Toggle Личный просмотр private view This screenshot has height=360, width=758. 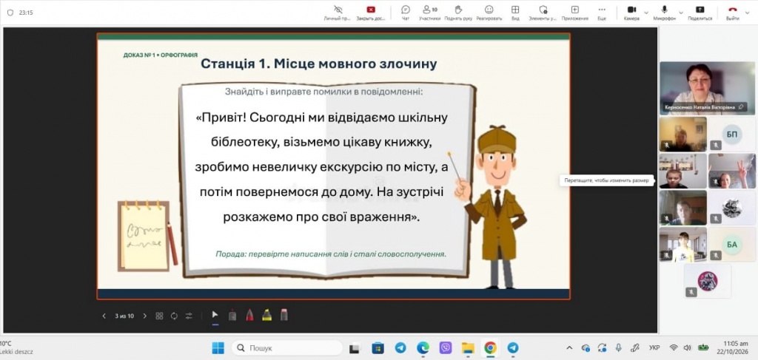tap(338, 13)
